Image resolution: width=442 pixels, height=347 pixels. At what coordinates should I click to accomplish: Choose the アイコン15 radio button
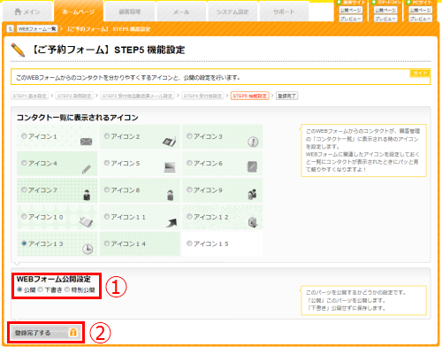click(189, 243)
